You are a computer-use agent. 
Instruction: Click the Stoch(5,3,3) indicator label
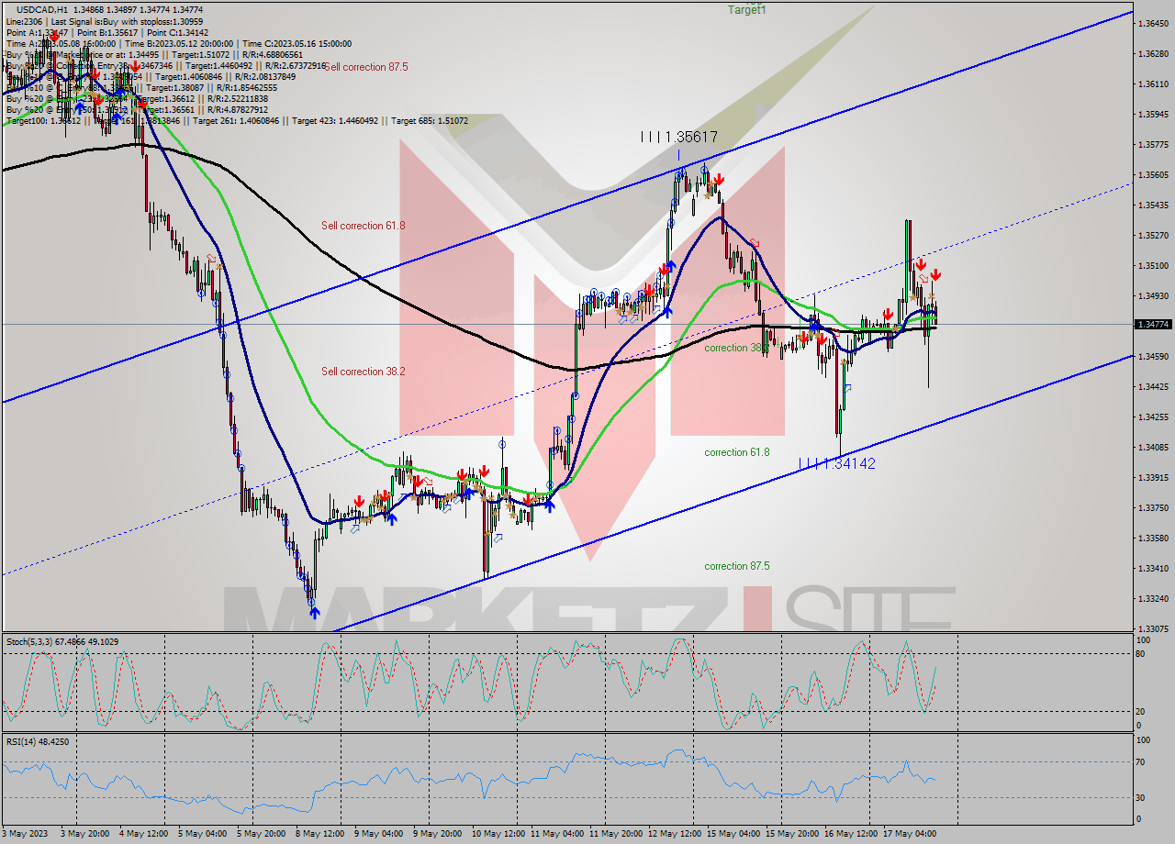[x=61, y=641]
